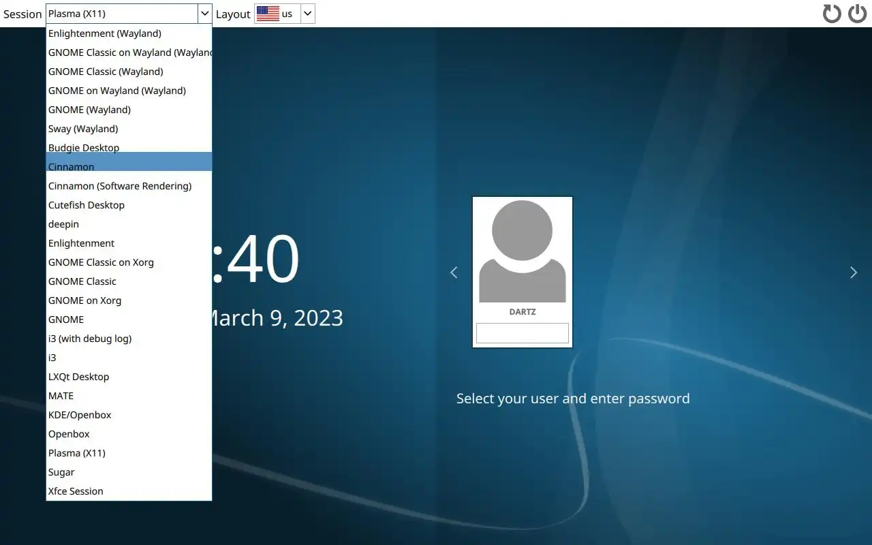Choose GNOME on Xorg session
872x545 pixels.
(129, 300)
